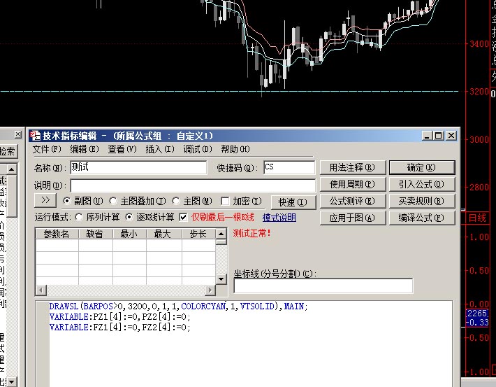Click the VARIABLE:PZ1 code line

click(120, 316)
